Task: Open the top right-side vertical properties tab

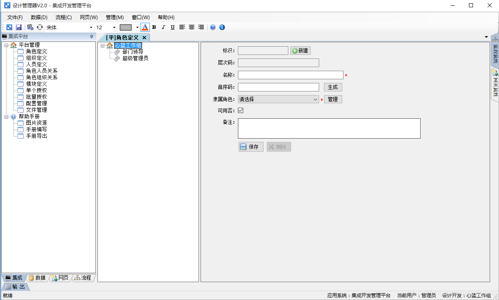Action: tap(495, 50)
